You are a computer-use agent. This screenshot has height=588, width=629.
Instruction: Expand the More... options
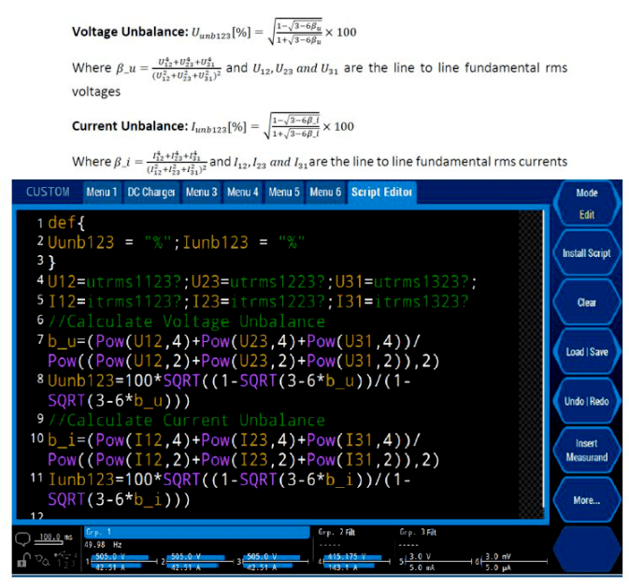click(586, 500)
